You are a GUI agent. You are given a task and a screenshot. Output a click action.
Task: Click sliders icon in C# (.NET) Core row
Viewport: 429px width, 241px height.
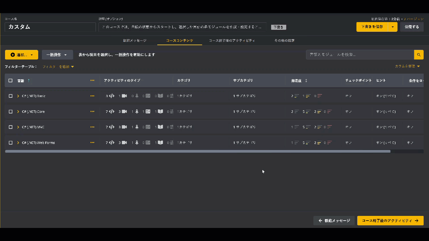(x=172, y=111)
